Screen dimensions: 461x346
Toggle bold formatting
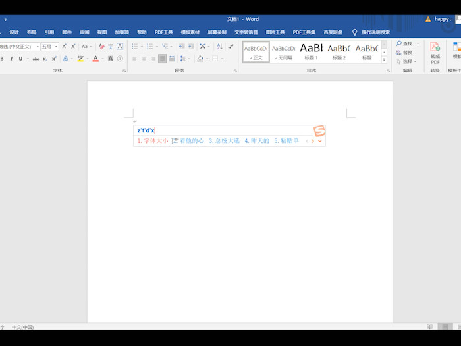click(x=2, y=59)
